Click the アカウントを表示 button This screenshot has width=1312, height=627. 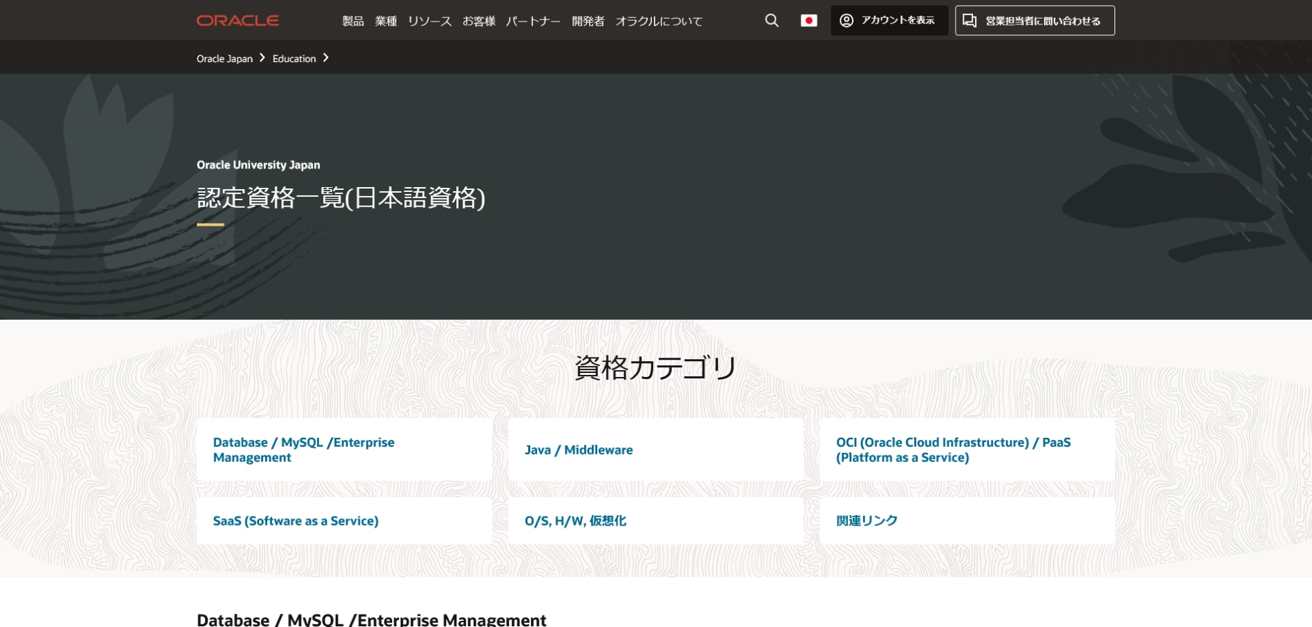click(889, 21)
